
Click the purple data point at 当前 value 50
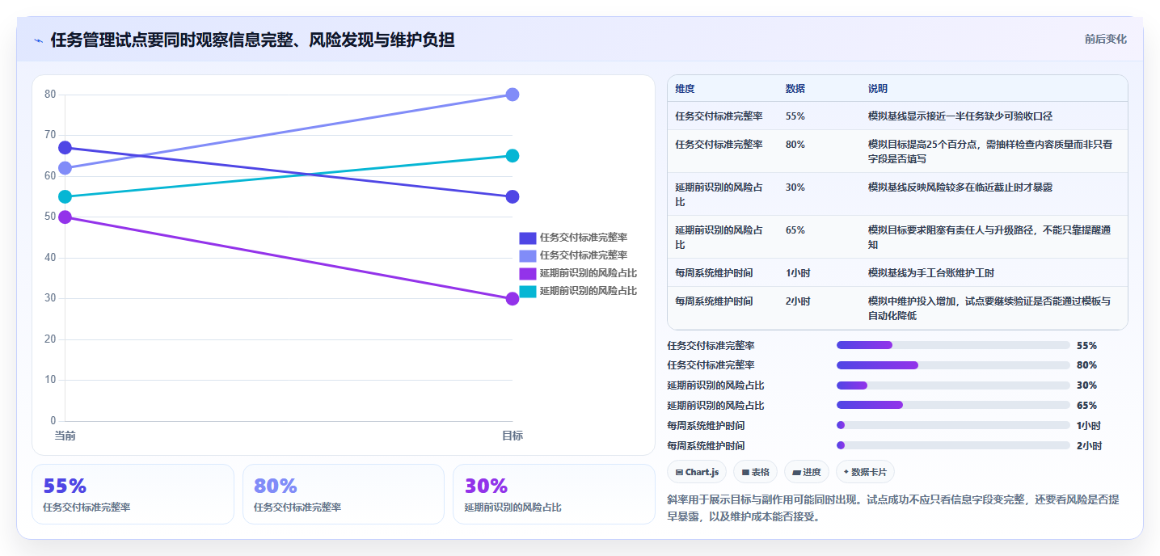65,217
